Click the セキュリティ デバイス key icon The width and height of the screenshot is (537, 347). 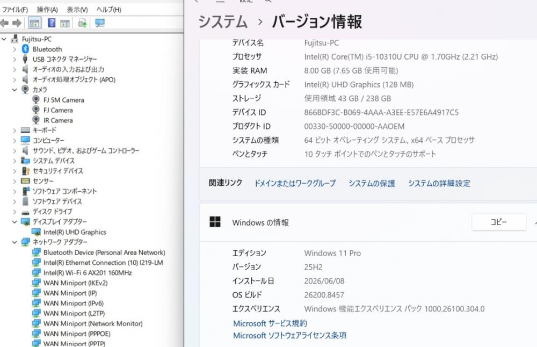tap(25, 171)
